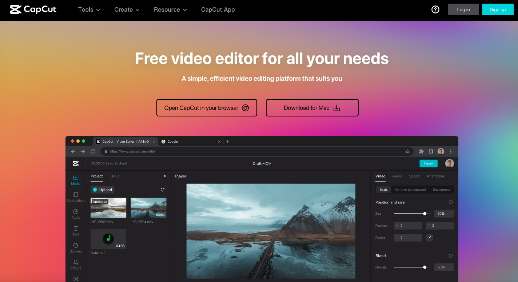Collapse the media panel with double chevron
The image size is (518, 282).
pyautogui.click(x=165, y=176)
